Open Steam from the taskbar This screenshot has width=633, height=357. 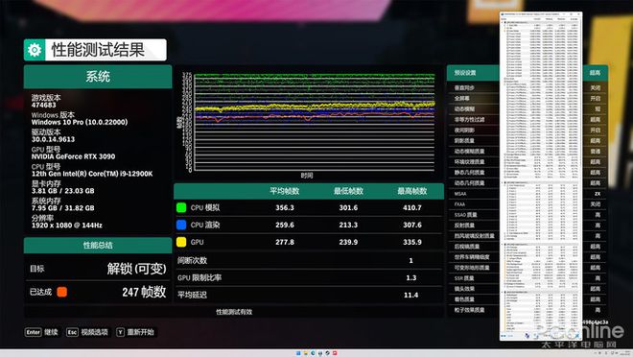pos(327,353)
